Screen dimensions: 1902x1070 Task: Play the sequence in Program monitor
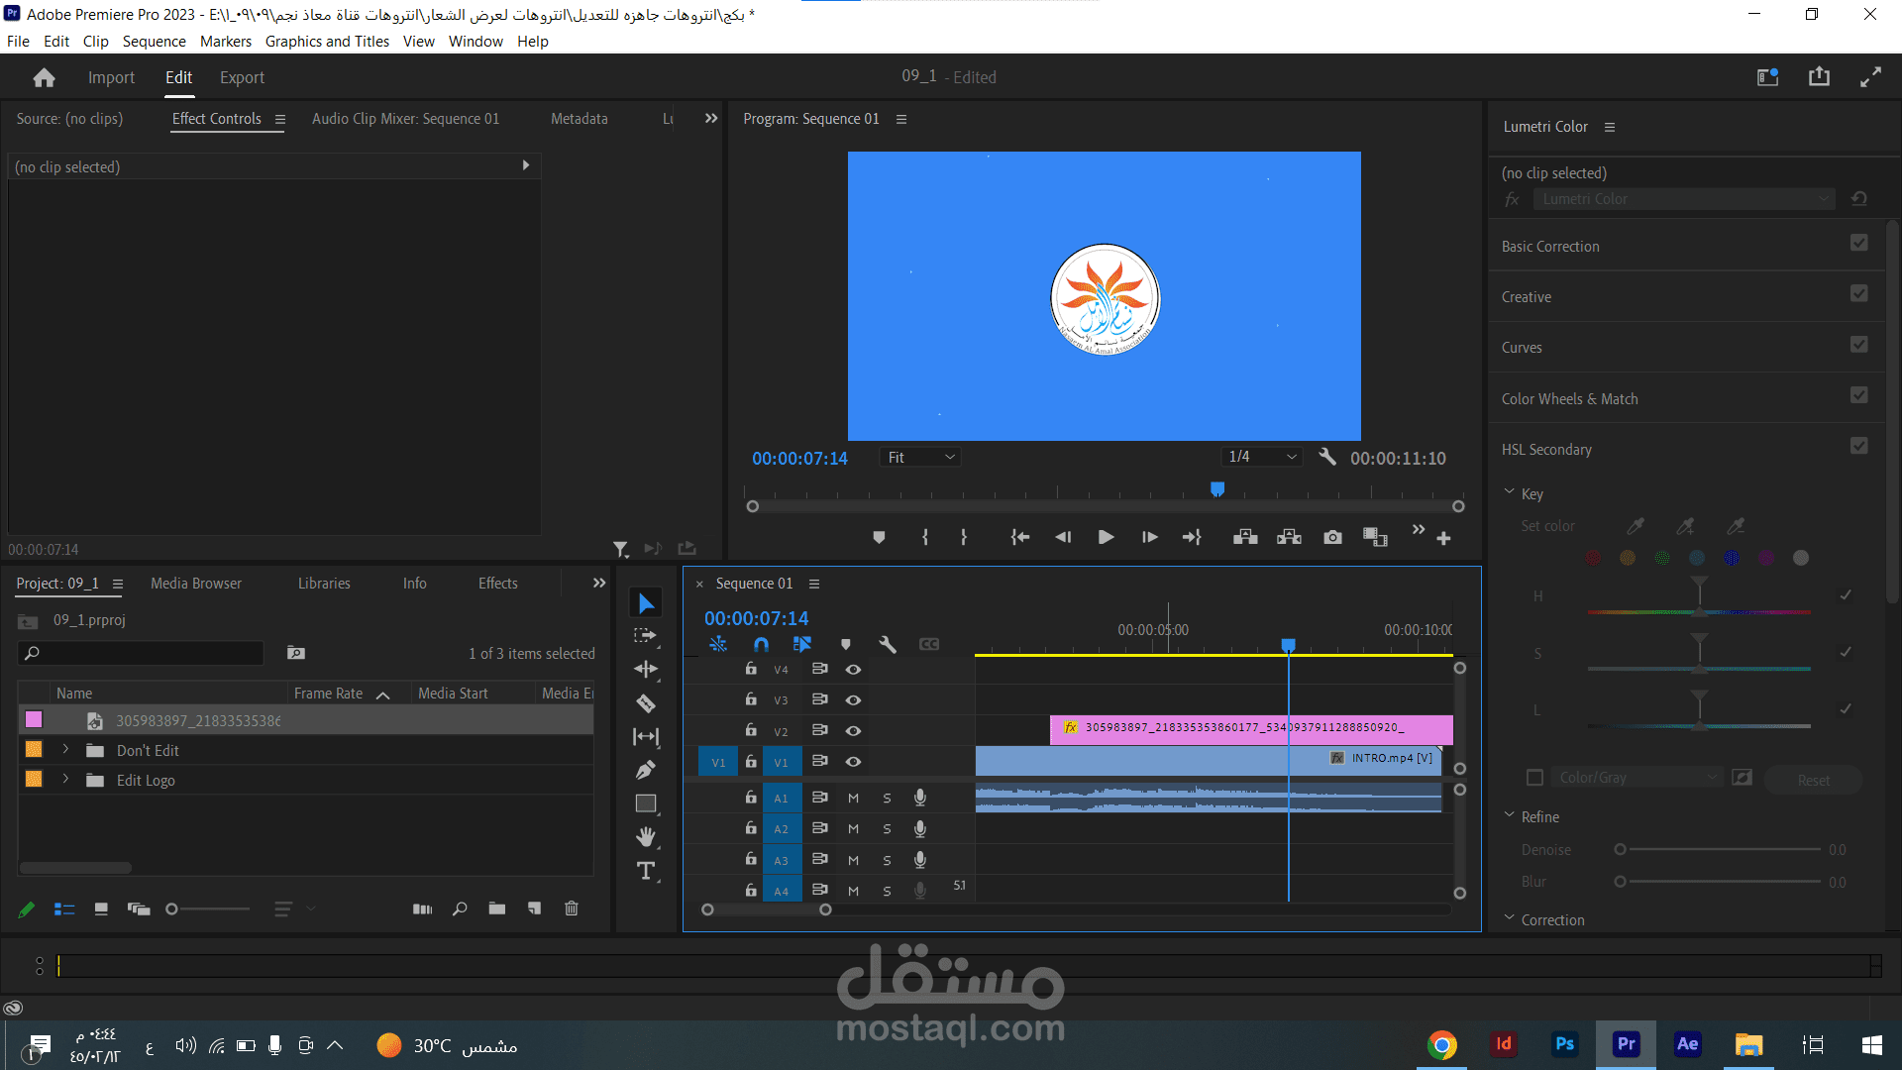(1107, 537)
